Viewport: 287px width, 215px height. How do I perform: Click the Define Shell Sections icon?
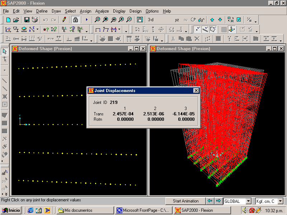(24, 29)
